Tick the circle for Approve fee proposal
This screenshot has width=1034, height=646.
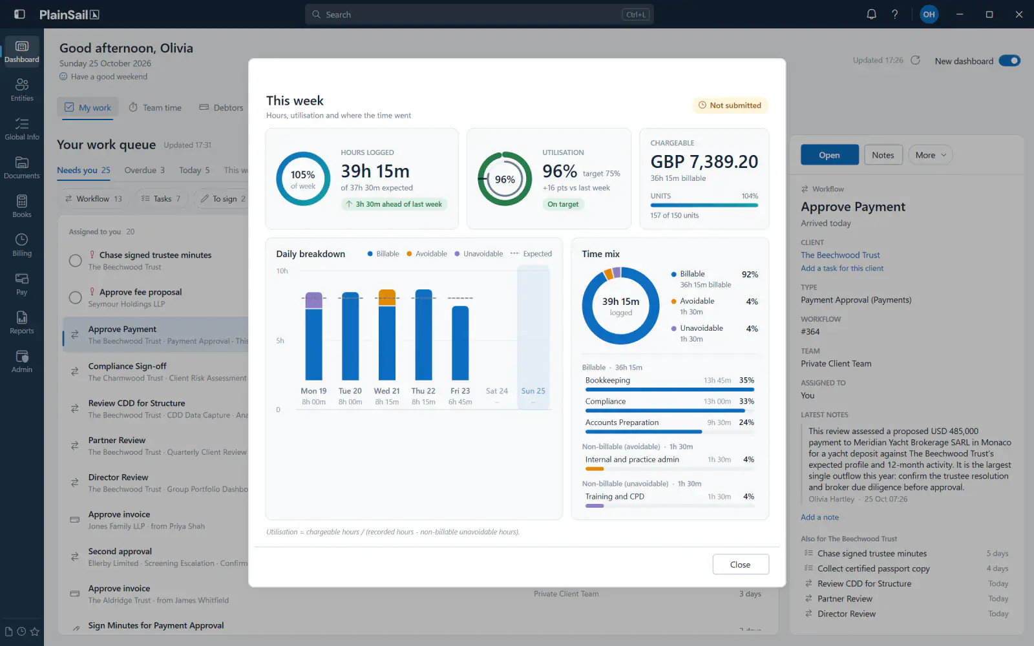[76, 298]
